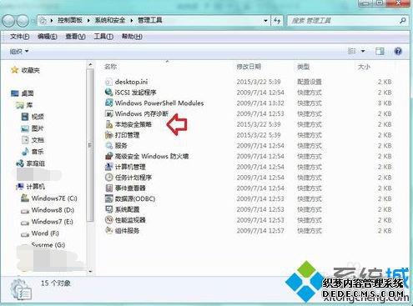This screenshot has width=413, height=306.
Task: Open 高级安全 Windows 防火墙 icon
Action: tap(108, 156)
